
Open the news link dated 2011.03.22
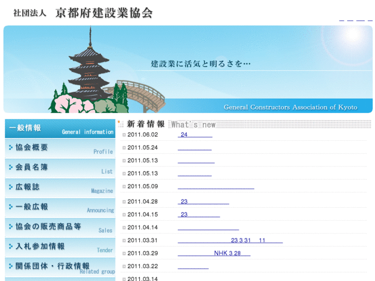click(x=193, y=266)
